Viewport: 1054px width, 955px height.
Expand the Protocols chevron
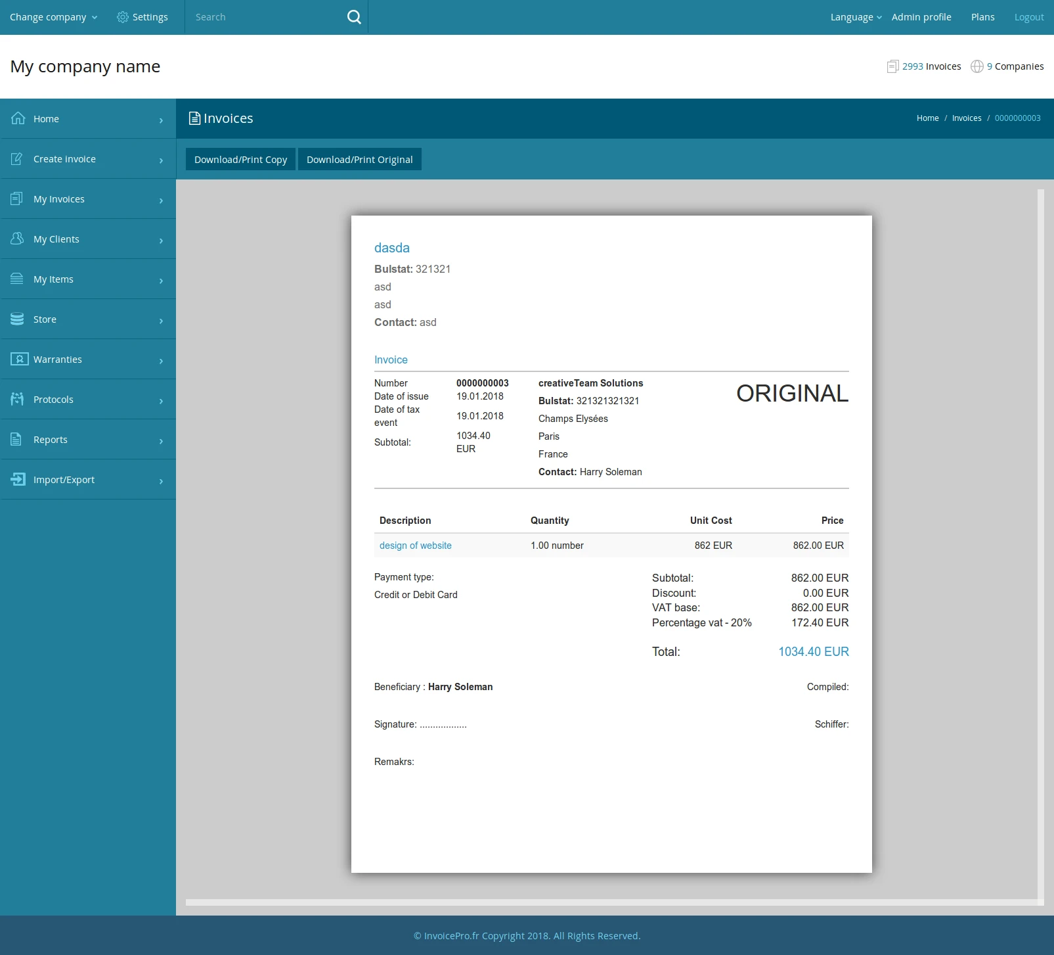(161, 401)
